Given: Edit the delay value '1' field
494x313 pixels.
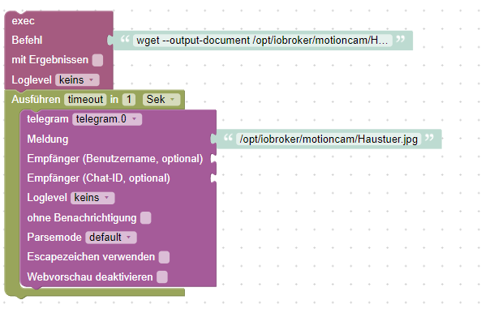Looking at the screenshot, I should tap(129, 100).
